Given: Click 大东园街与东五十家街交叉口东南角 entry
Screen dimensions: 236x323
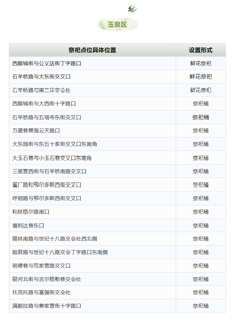Looking at the screenshot, I should tap(55, 144).
